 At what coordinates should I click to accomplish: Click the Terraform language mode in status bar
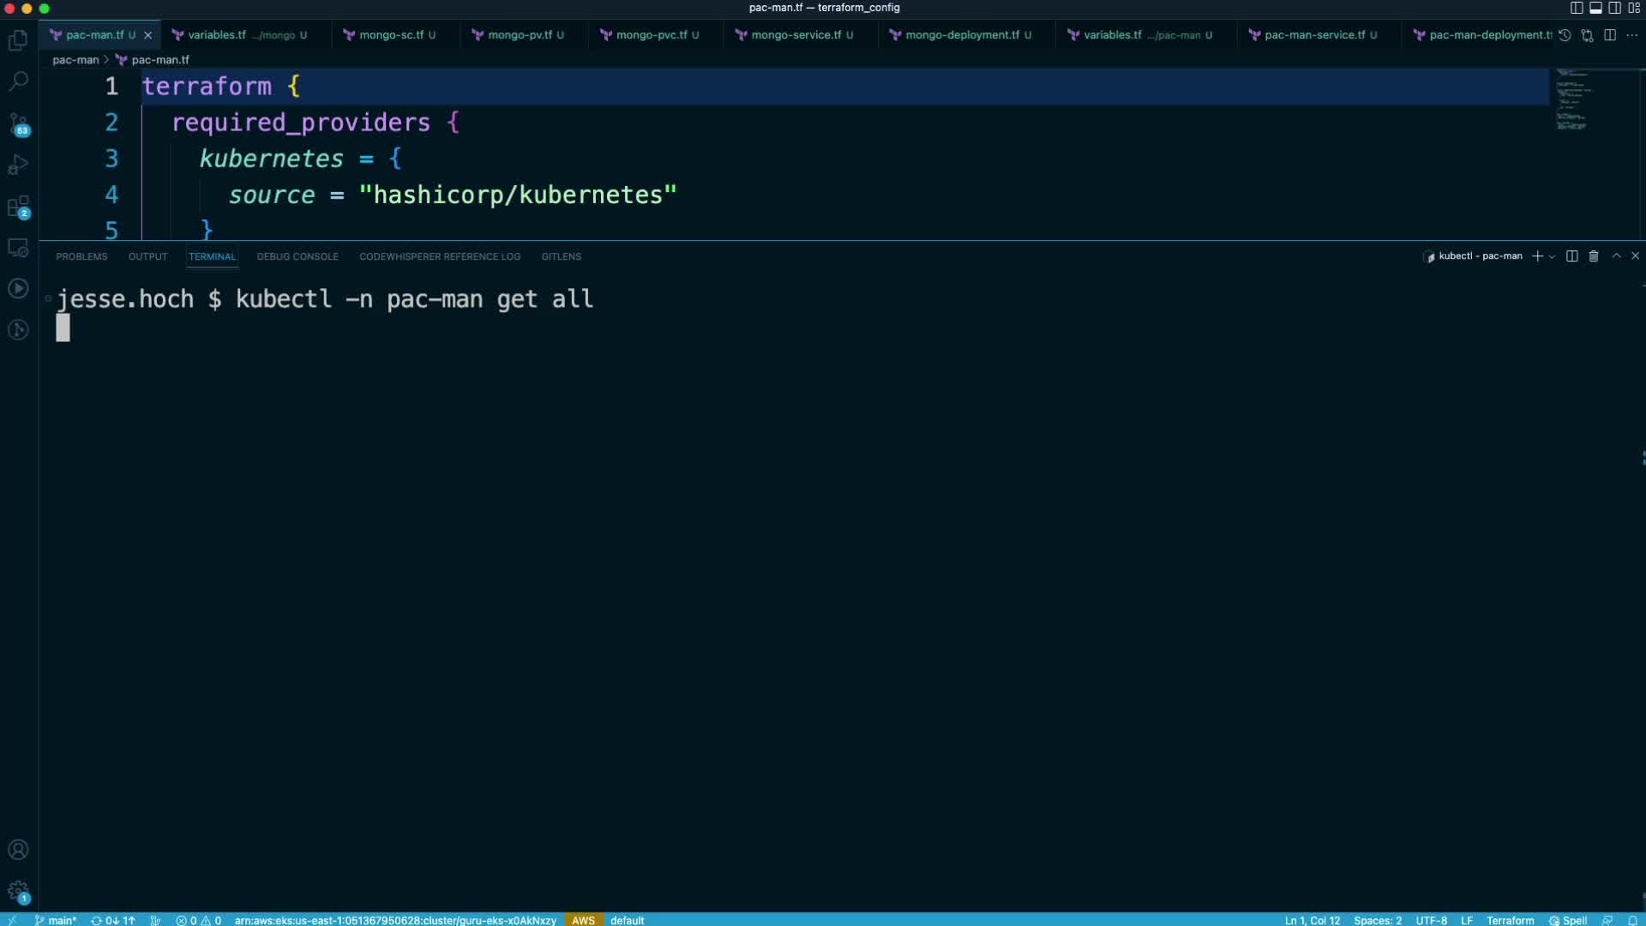tap(1510, 920)
